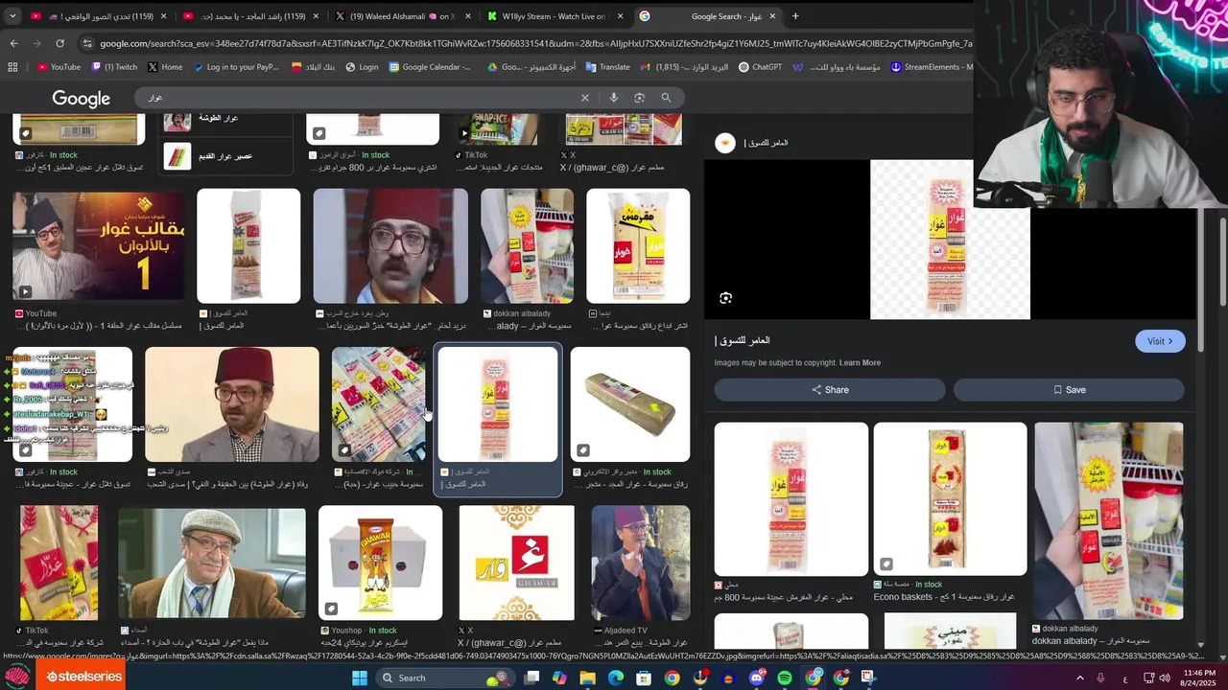Viewport: 1228px width, 690px height.
Task: Open the Google Calendar bookmark
Action: (430, 67)
